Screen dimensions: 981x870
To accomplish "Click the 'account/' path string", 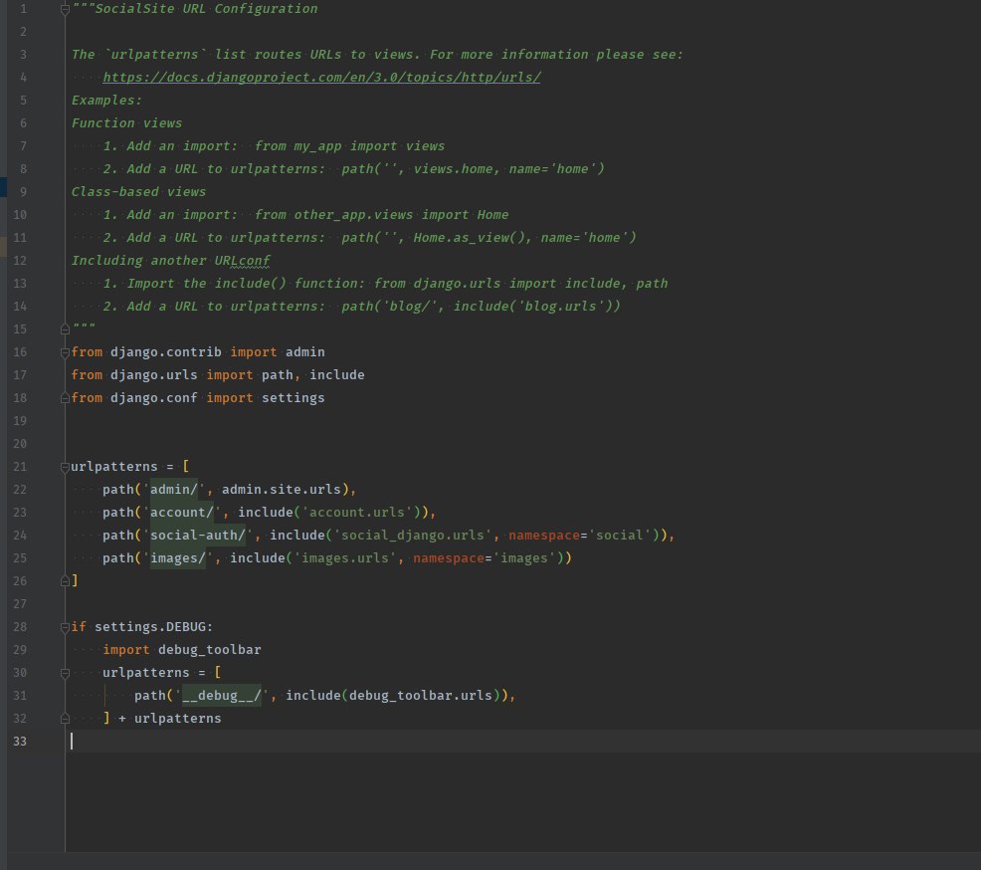I will tap(181, 512).
